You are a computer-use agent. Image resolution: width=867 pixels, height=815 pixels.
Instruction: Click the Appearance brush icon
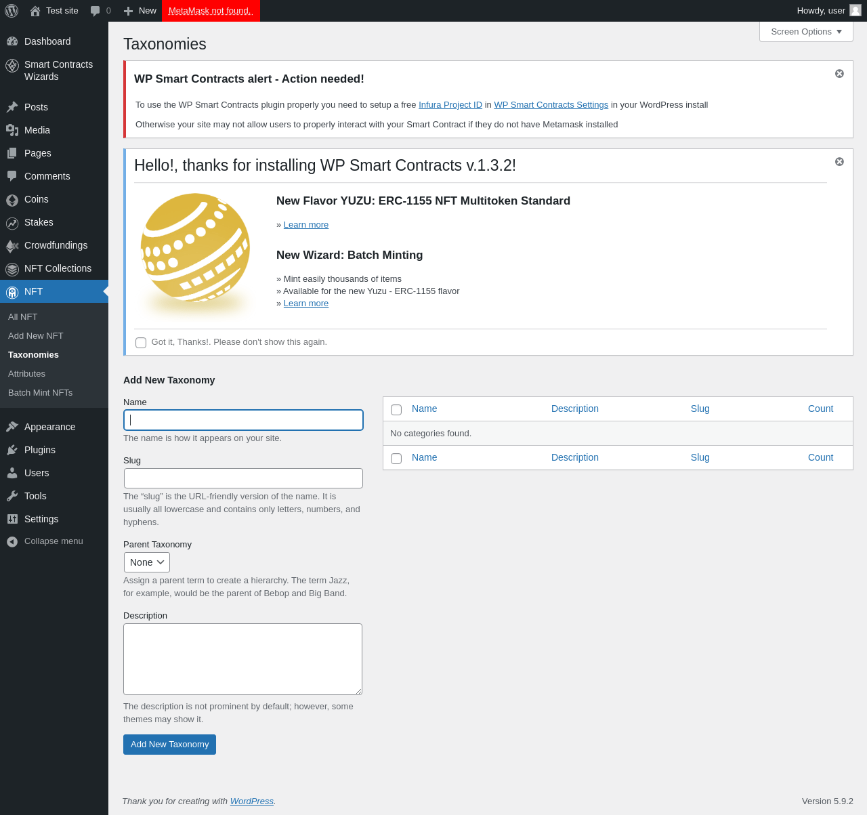click(12, 427)
